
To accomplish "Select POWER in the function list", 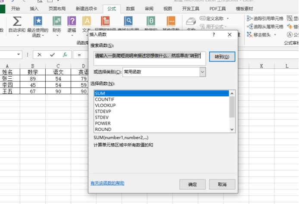I will pyautogui.click(x=161, y=124).
